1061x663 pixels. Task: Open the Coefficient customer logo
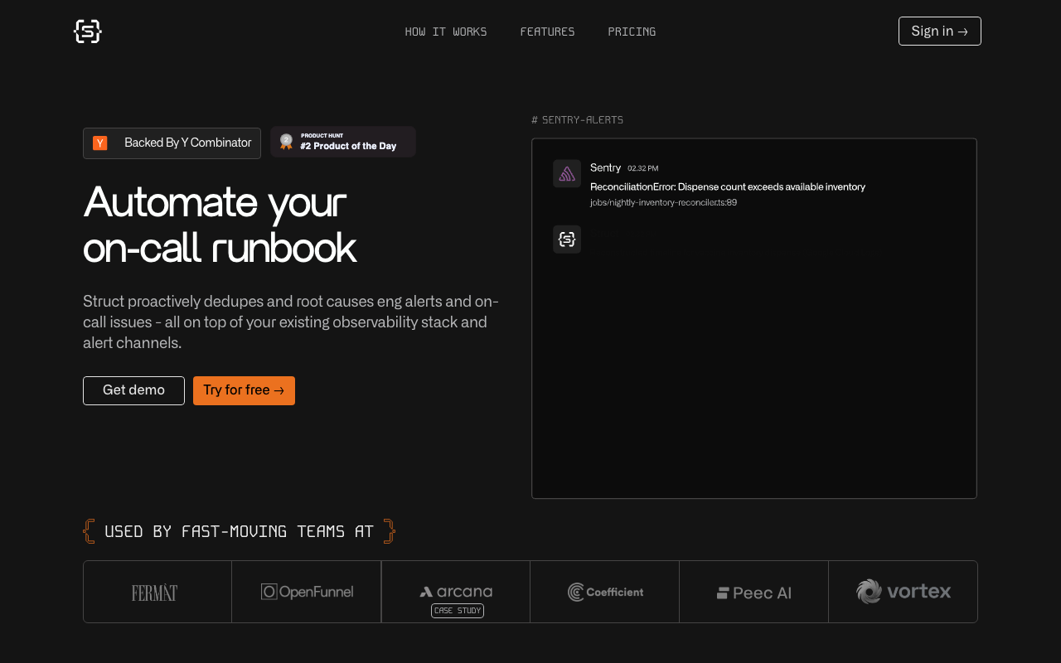[x=605, y=592]
